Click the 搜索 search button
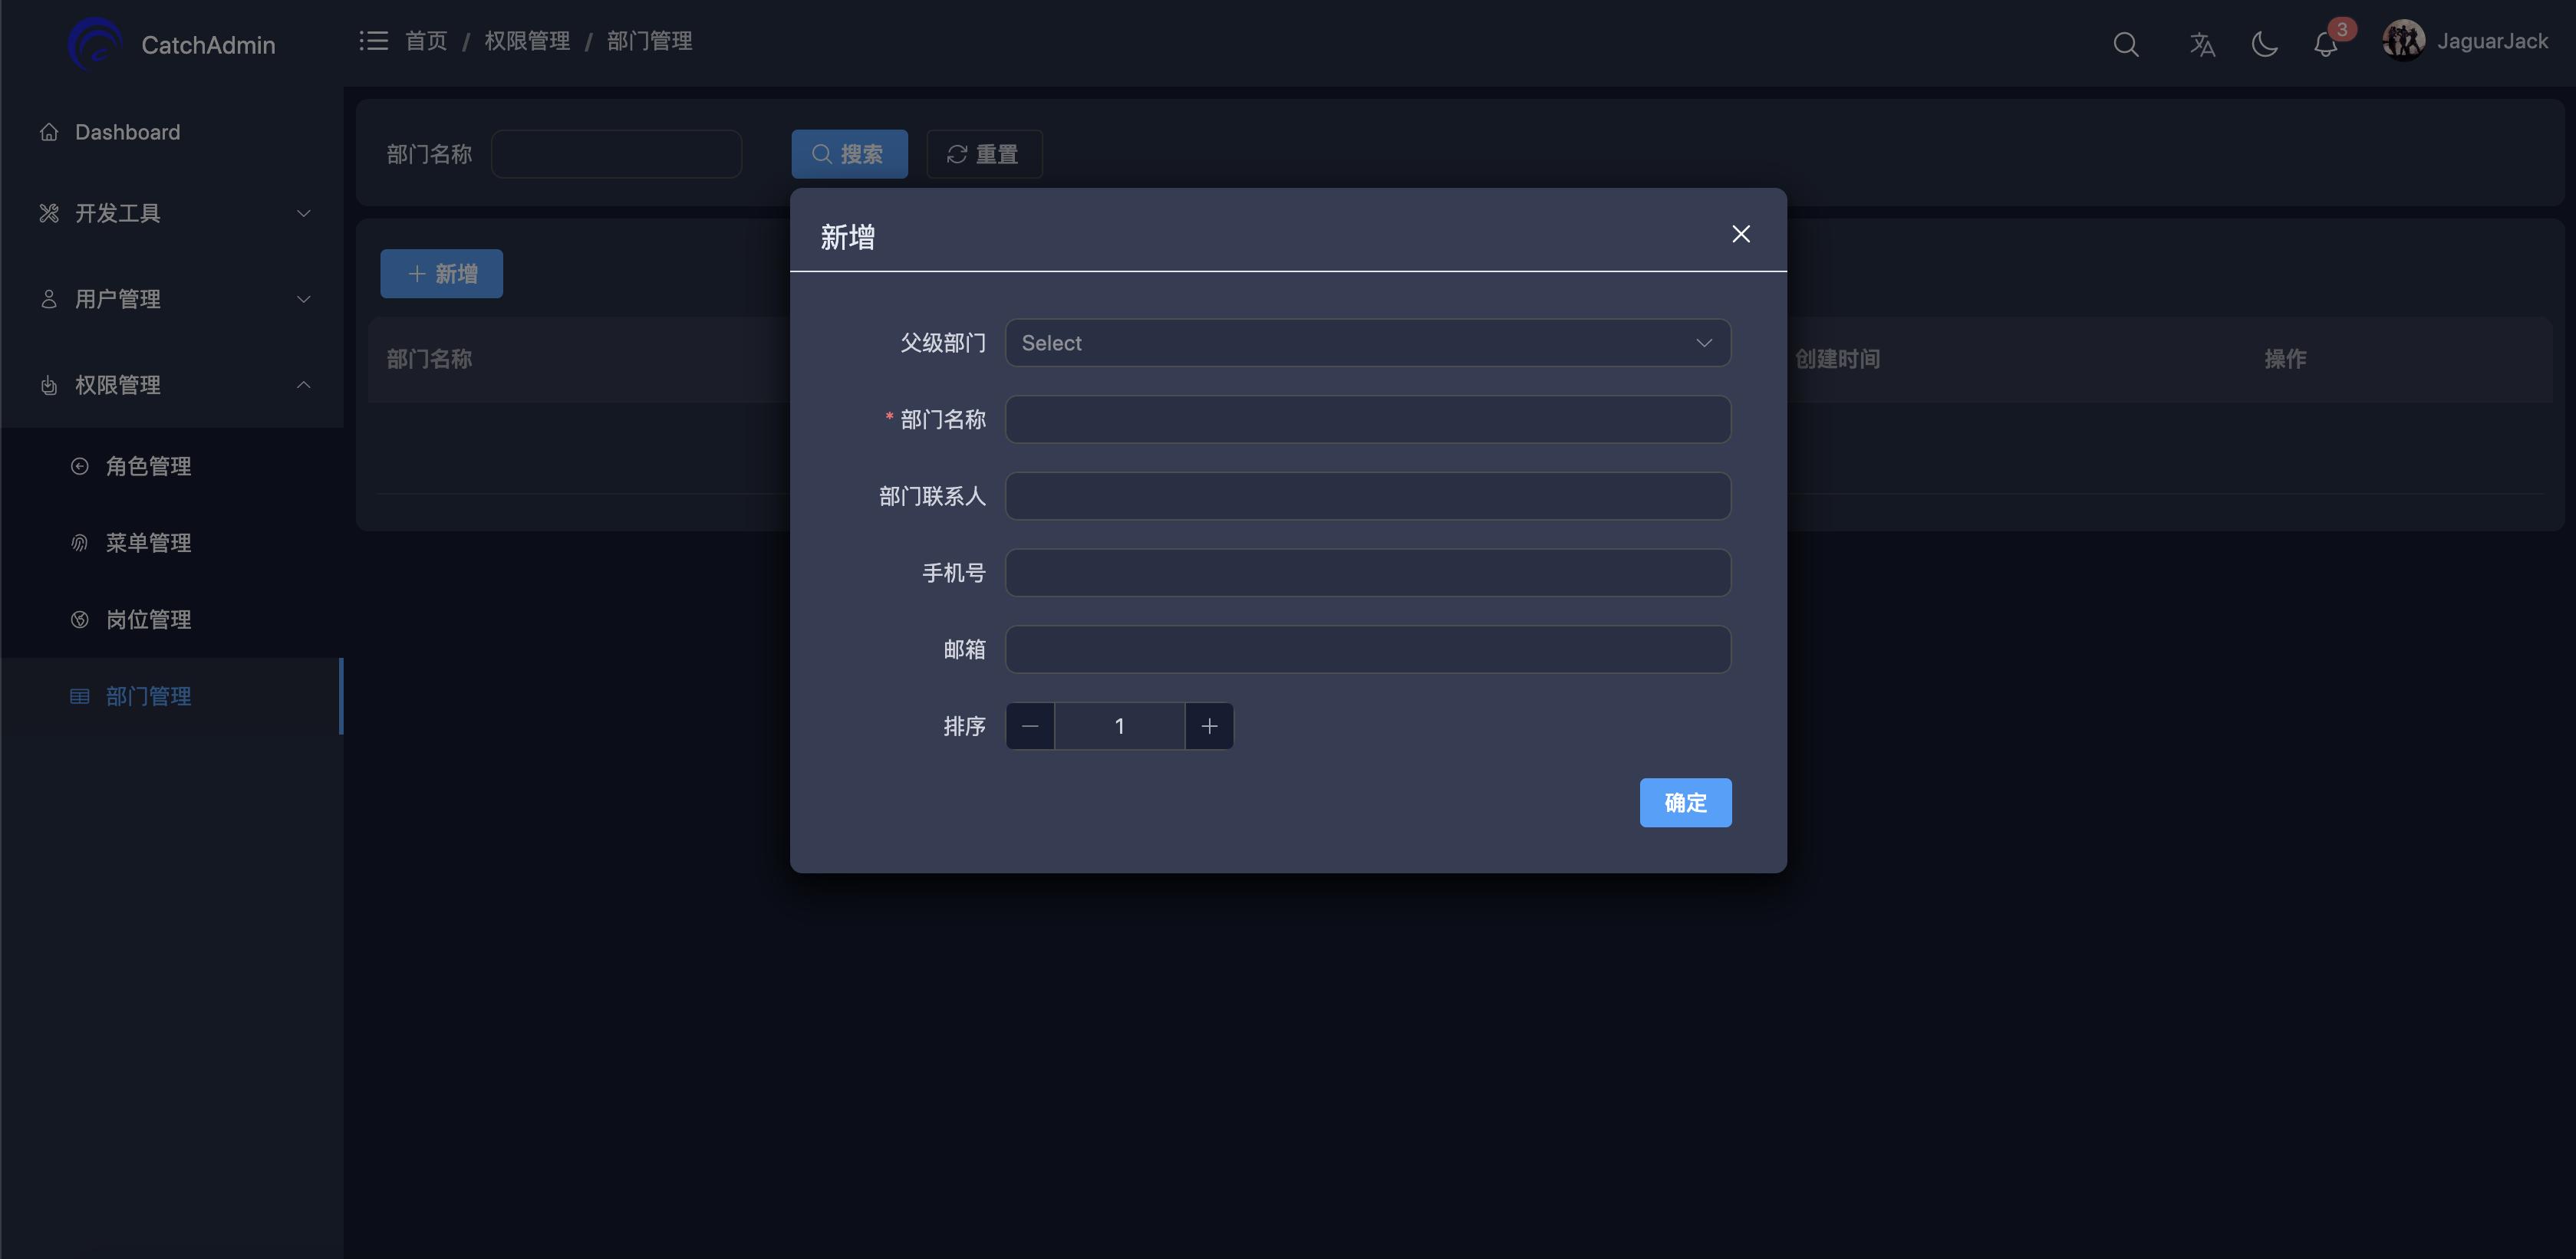Viewport: 2576px width, 1259px height. [x=849, y=154]
